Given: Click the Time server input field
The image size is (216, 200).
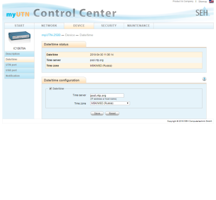Looking at the screenshot, I should pyautogui.click(x=107, y=95).
